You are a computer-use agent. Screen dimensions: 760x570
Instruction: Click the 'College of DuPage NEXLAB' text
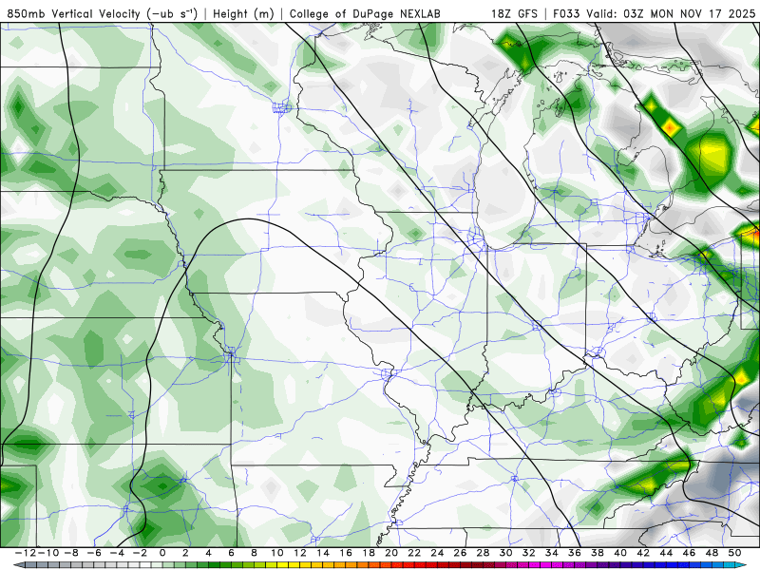tap(365, 13)
